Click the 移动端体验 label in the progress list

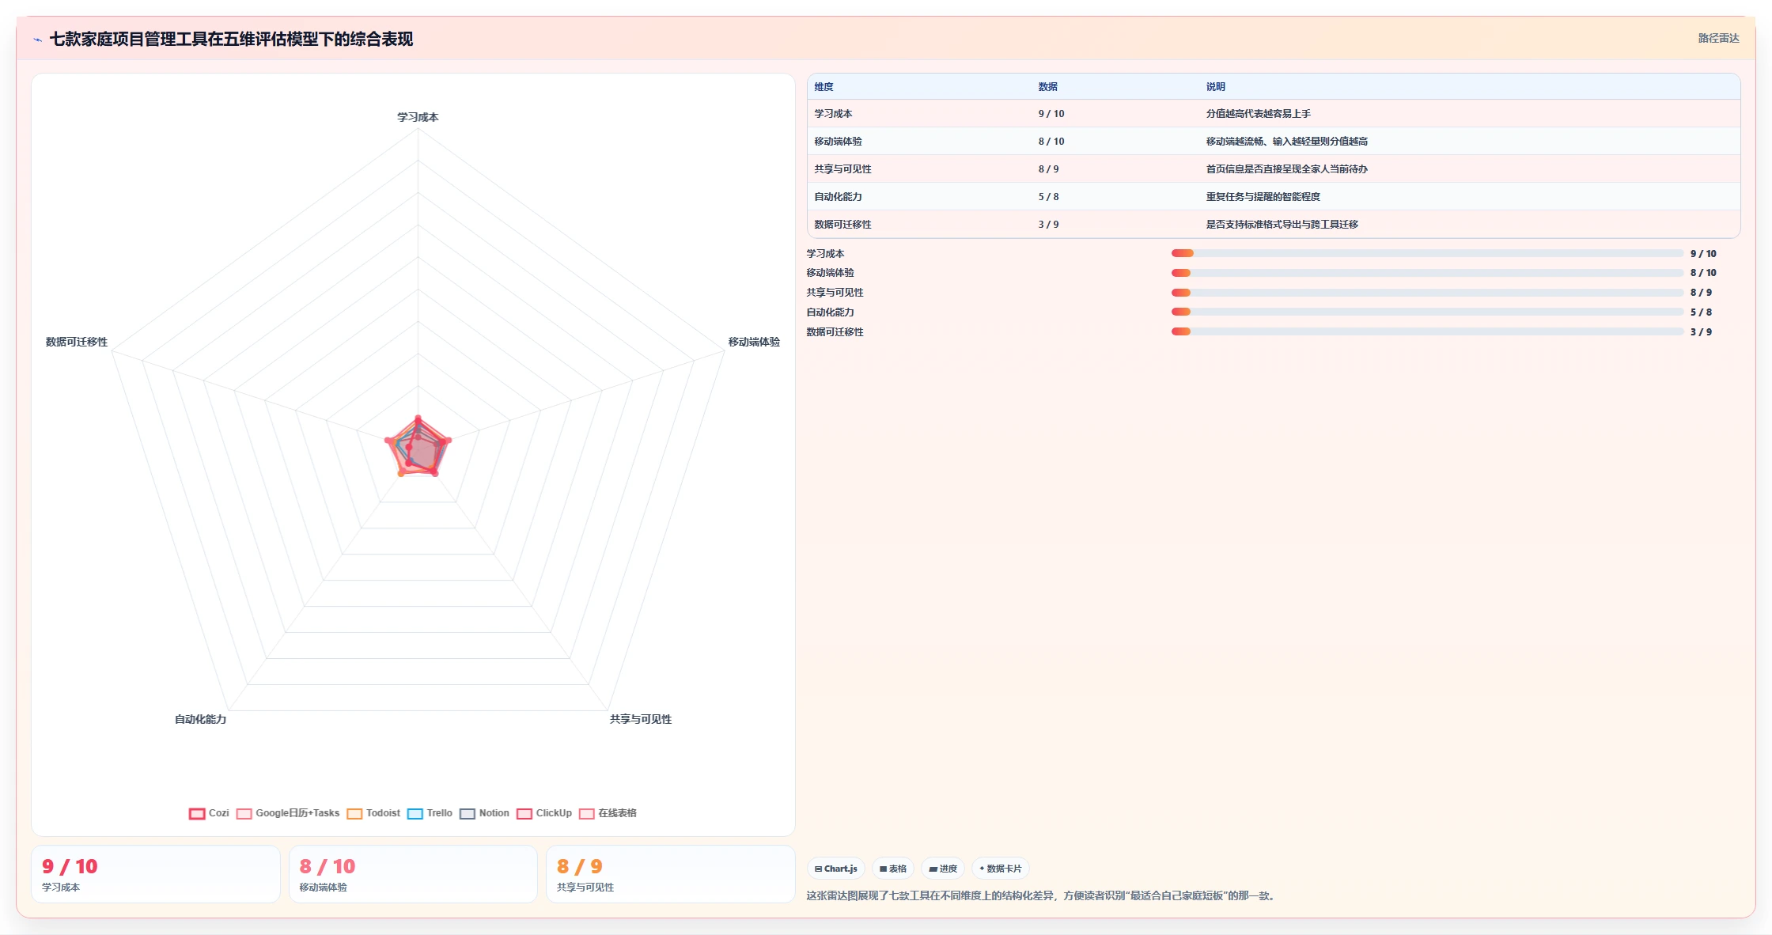point(830,273)
